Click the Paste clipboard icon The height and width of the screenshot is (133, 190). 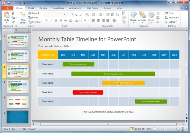pos(7,15)
